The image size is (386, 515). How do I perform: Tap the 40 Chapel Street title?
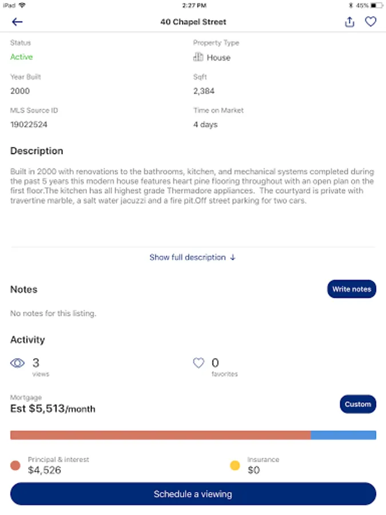point(193,22)
